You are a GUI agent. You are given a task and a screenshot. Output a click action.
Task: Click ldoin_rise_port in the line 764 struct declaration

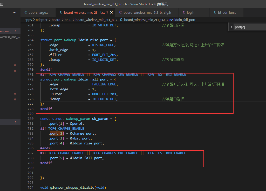[93, 40]
